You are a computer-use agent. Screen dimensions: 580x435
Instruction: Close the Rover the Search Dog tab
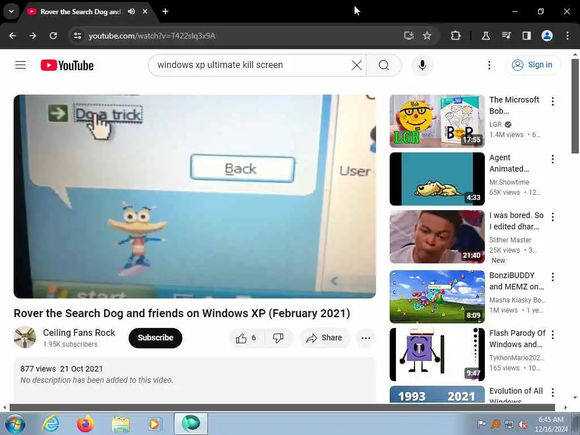pyautogui.click(x=145, y=11)
